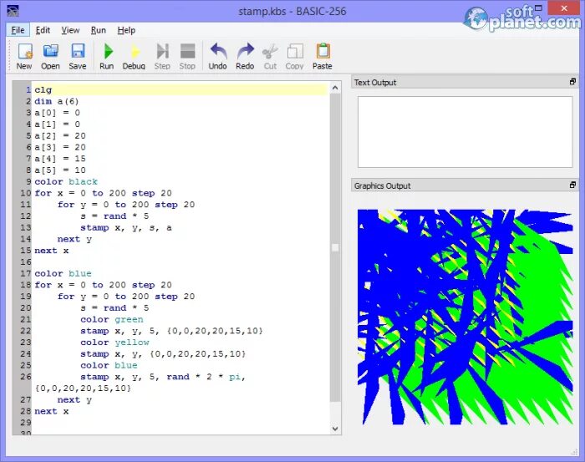Click code line 'stamp x, y, s, a'
585x462 pixels.
(x=126, y=228)
